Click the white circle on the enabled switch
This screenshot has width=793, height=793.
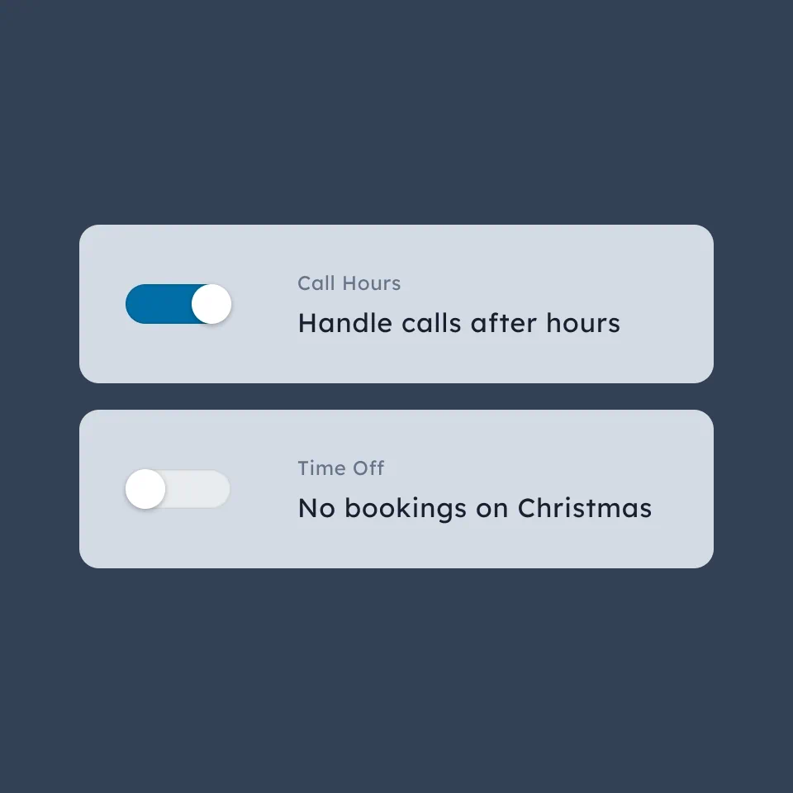211,304
